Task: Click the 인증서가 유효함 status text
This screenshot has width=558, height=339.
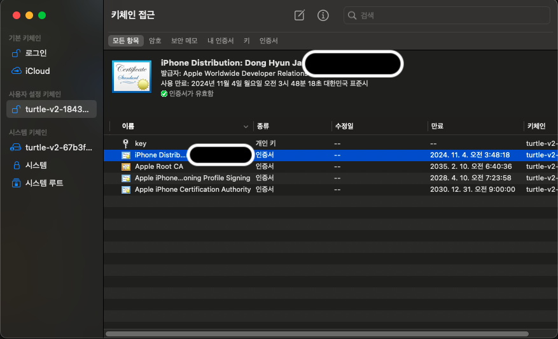Action: click(x=191, y=94)
